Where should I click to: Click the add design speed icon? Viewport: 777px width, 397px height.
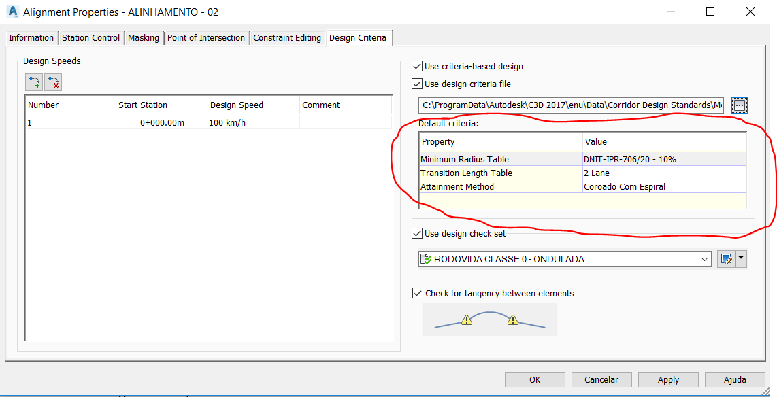tap(34, 83)
